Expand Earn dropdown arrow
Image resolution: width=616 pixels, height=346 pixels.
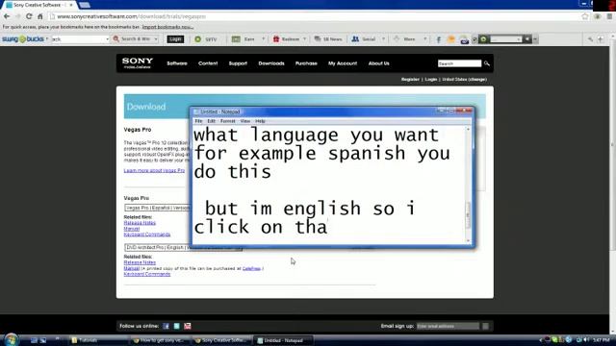tap(263, 39)
